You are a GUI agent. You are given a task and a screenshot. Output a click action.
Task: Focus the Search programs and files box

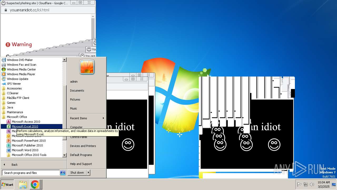pyautogui.click(x=31, y=173)
